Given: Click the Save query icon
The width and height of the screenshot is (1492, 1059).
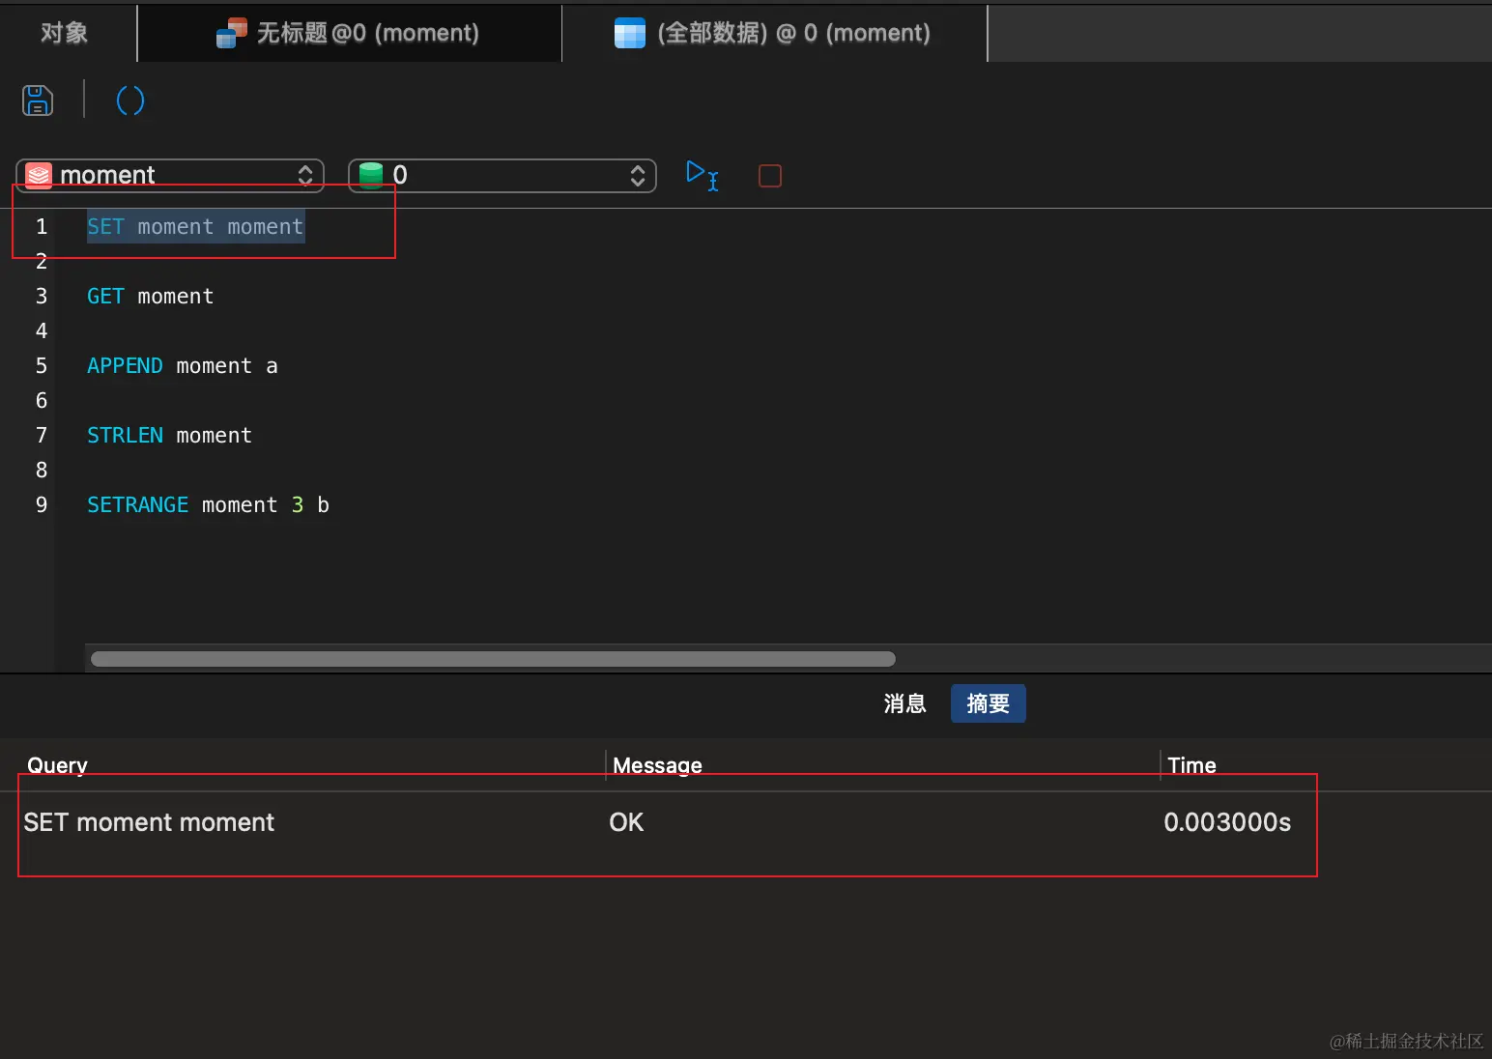Looking at the screenshot, I should pyautogui.click(x=38, y=100).
